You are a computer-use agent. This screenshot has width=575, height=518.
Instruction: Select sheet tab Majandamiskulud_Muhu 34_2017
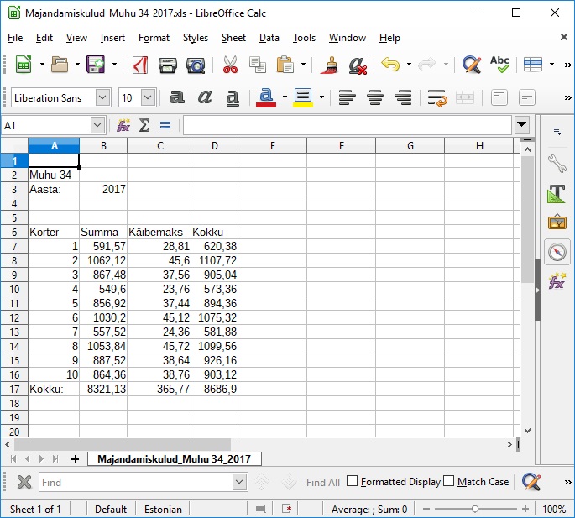pyautogui.click(x=175, y=459)
